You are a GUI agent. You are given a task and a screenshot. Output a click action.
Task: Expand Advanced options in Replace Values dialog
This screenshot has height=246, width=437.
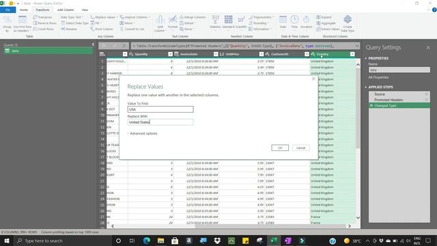(x=142, y=134)
